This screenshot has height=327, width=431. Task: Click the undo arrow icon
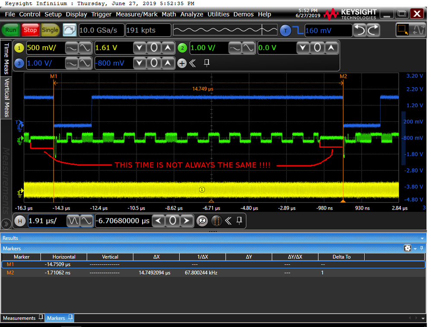[360, 30]
